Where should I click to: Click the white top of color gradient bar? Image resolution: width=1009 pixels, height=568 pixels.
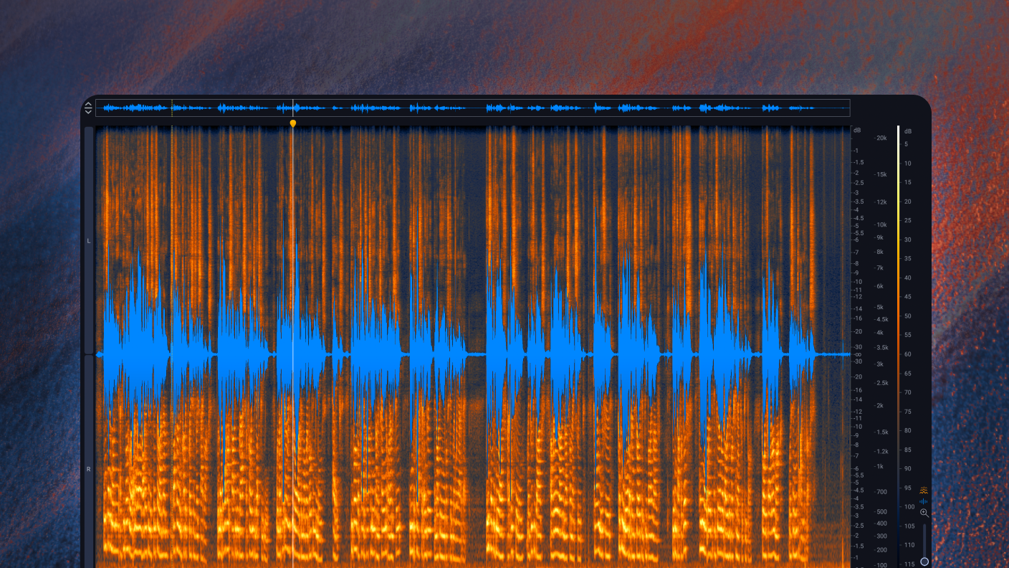pos(898,130)
